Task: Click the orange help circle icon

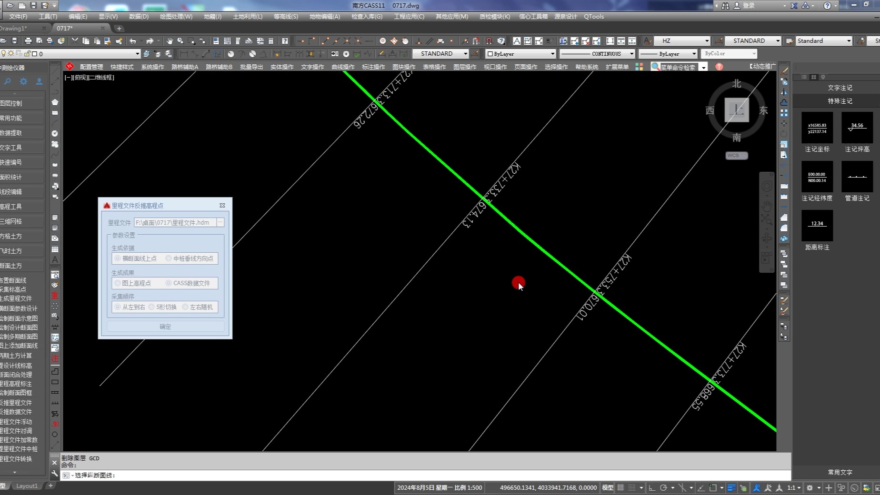Action: (x=719, y=67)
